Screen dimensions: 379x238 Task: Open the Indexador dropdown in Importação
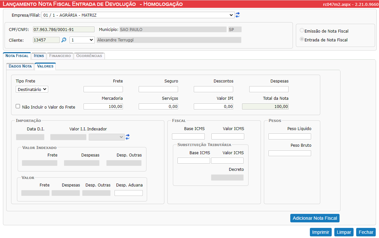107,137
